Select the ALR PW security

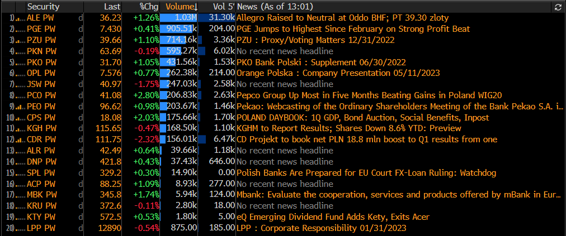tap(41, 151)
